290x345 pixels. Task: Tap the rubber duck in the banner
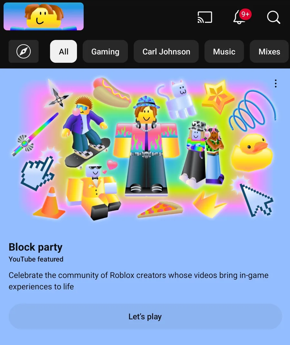point(252,152)
